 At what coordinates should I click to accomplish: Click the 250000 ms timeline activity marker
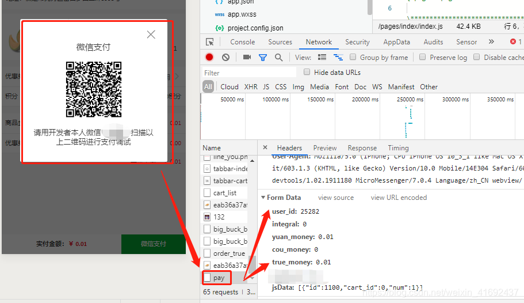pos(408,122)
